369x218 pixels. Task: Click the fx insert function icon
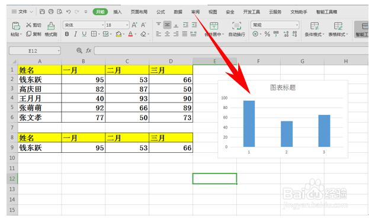(88, 50)
